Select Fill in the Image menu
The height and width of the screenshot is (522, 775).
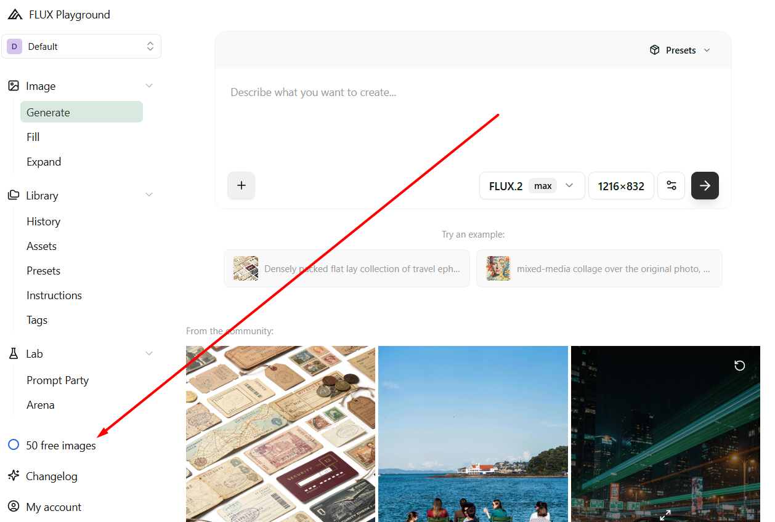point(33,137)
